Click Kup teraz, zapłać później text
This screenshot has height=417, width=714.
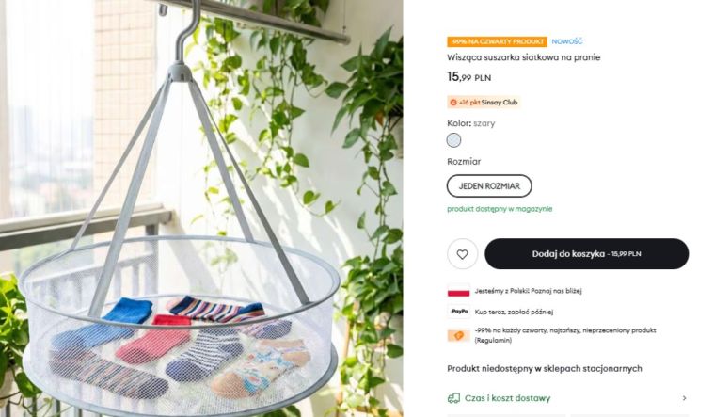point(514,312)
